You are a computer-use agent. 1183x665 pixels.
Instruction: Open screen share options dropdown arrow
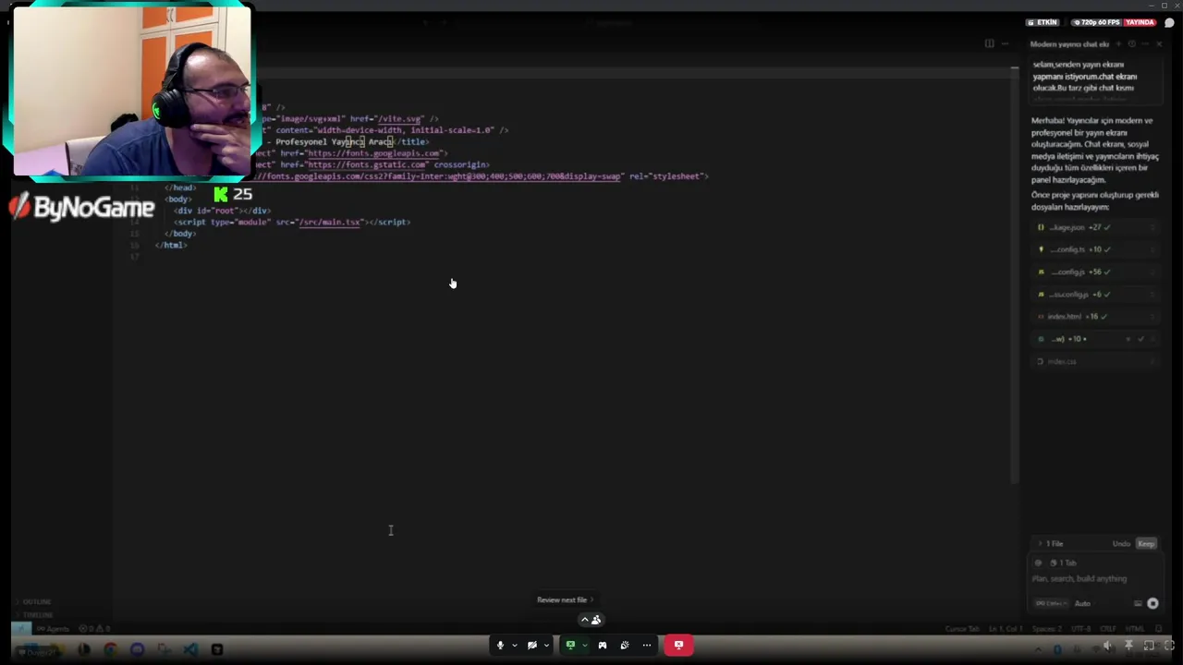coord(583,645)
